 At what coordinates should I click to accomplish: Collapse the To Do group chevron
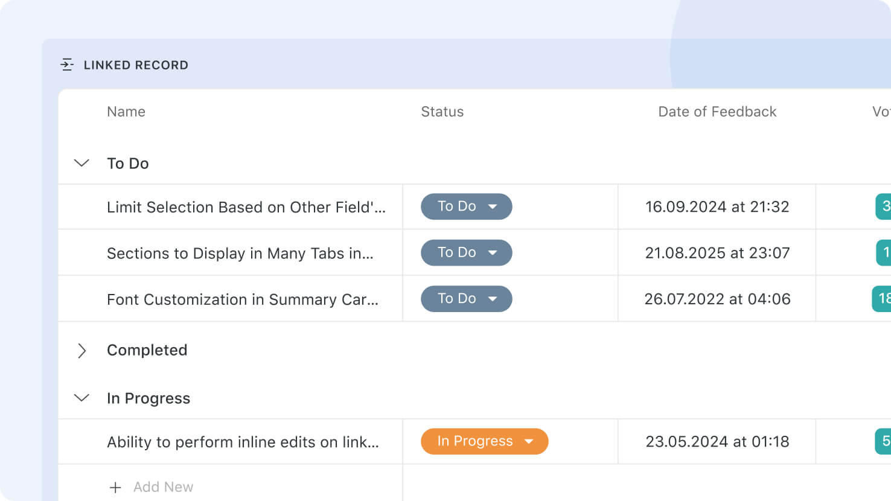[x=81, y=163]
